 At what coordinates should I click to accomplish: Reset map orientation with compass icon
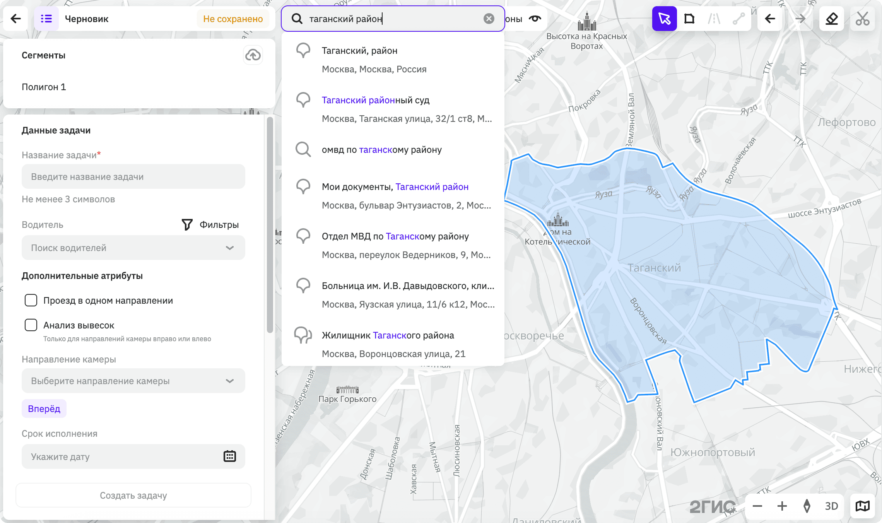[807, 506]
